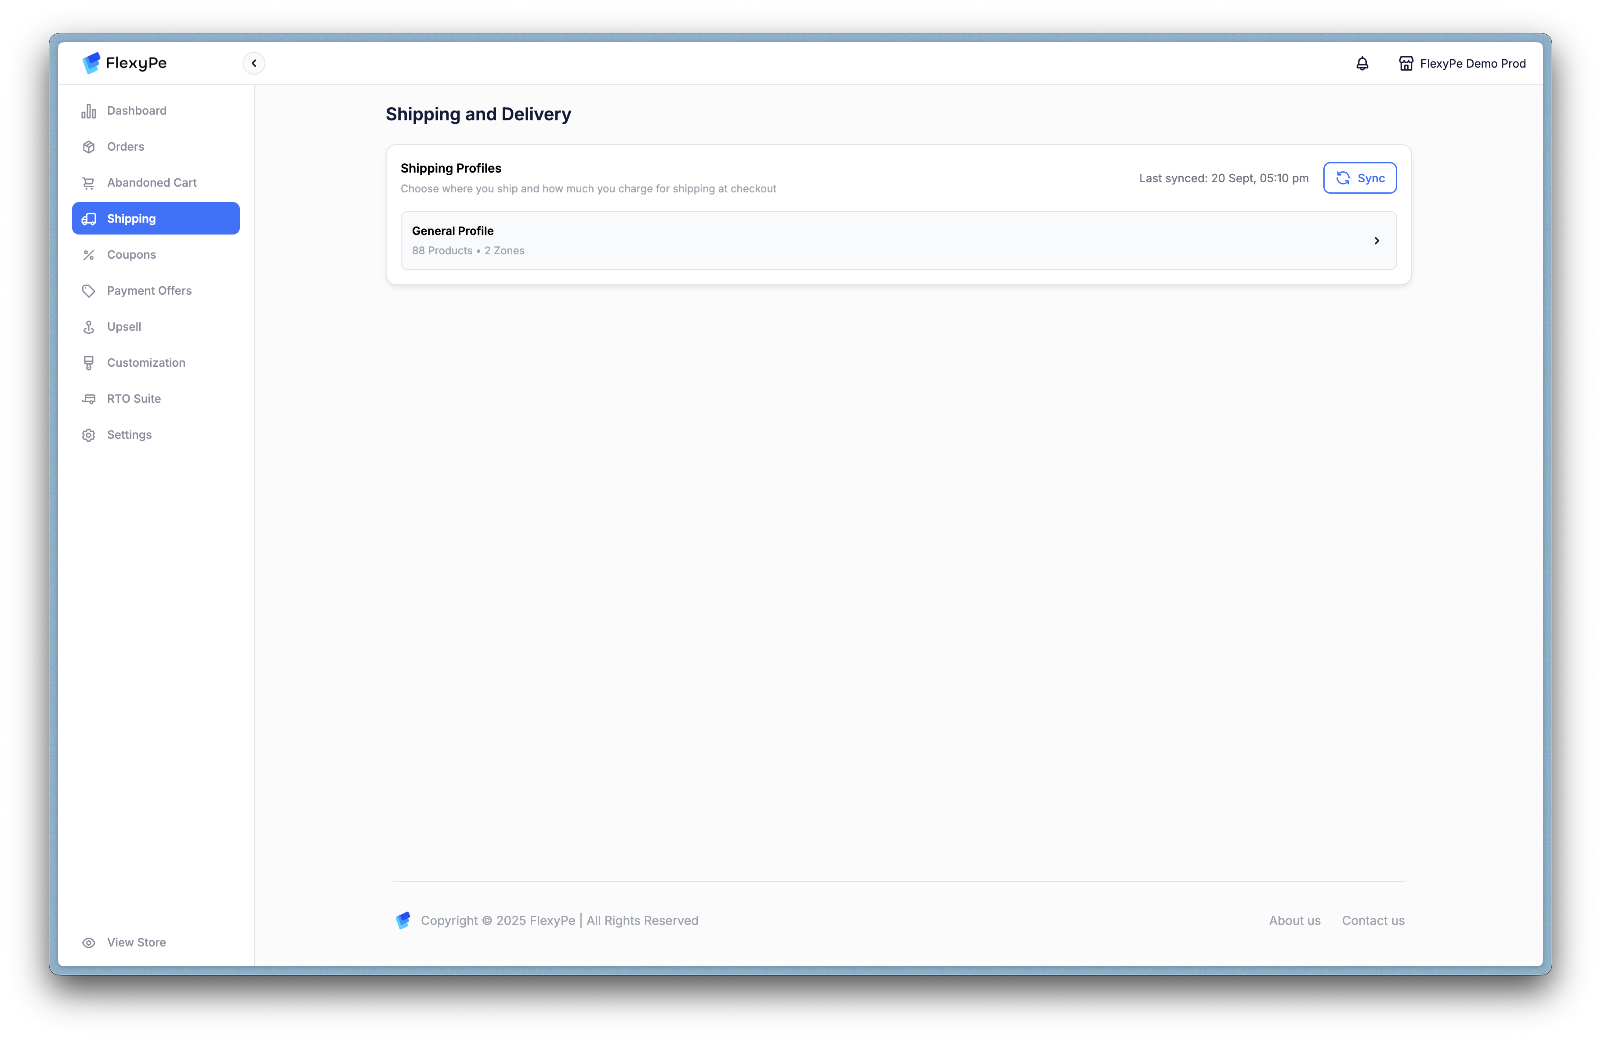Viewport: 1601px width, 1040px height.
Task: Select the Shipping menu item
Action: (x=156, y=218)
